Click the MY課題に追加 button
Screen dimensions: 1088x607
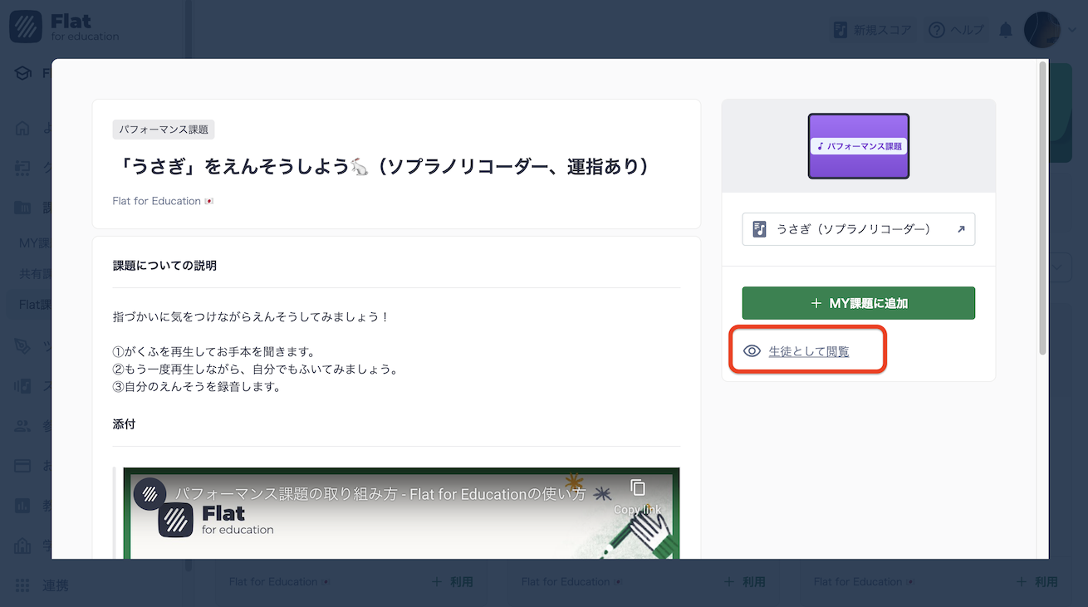[858, 302]
